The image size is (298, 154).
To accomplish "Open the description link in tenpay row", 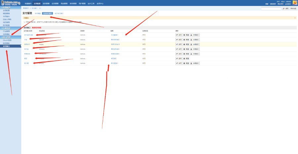I will point(115,63).
